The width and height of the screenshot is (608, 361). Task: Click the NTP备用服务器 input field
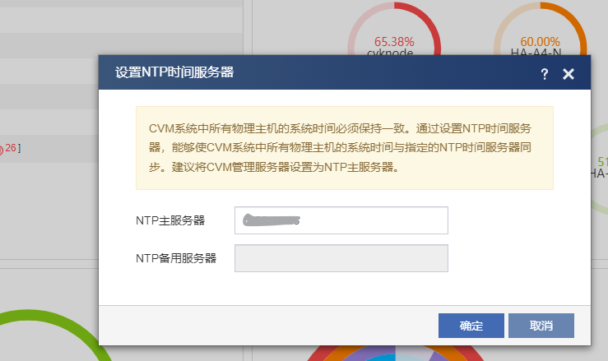point(341,258)
